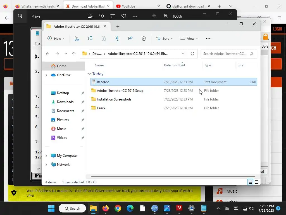Click the Photos app edit image icon

tap(90, 16)
